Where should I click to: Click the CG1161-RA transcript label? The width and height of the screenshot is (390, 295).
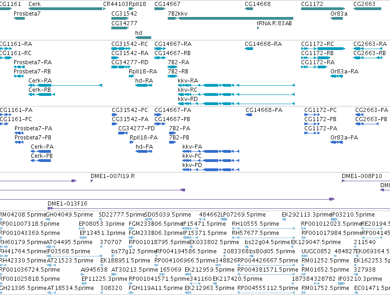pos(16,44)
